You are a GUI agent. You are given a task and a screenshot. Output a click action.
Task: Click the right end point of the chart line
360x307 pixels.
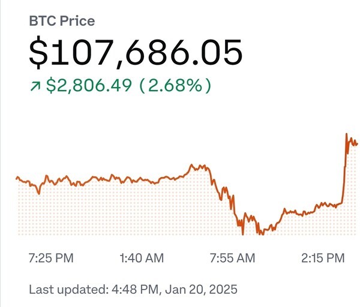pyautogui.click(x=357, y=144)
